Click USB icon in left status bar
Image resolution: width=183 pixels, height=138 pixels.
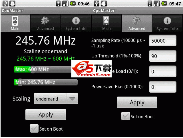click(x=5, y=3)
